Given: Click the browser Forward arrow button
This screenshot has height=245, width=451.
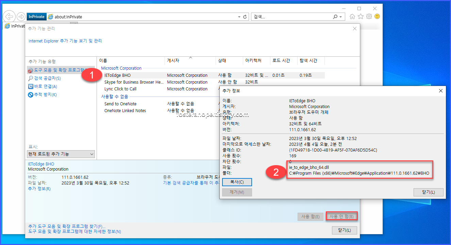Looking at the screenshot, I should [x=21, y=17].
